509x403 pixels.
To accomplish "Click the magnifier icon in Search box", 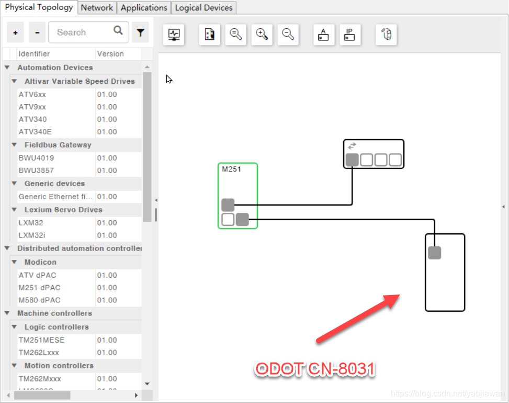I will (118, 30).
